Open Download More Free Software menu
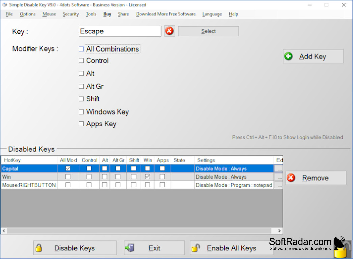The image size is (353, 259). point(166,14)
